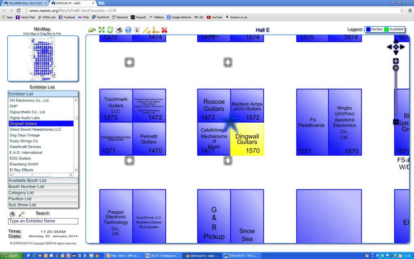Open the Facebook bookmark
This screenshot has width=414, height=259.
[67, 17]
